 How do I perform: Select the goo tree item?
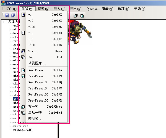click(16, 45)
